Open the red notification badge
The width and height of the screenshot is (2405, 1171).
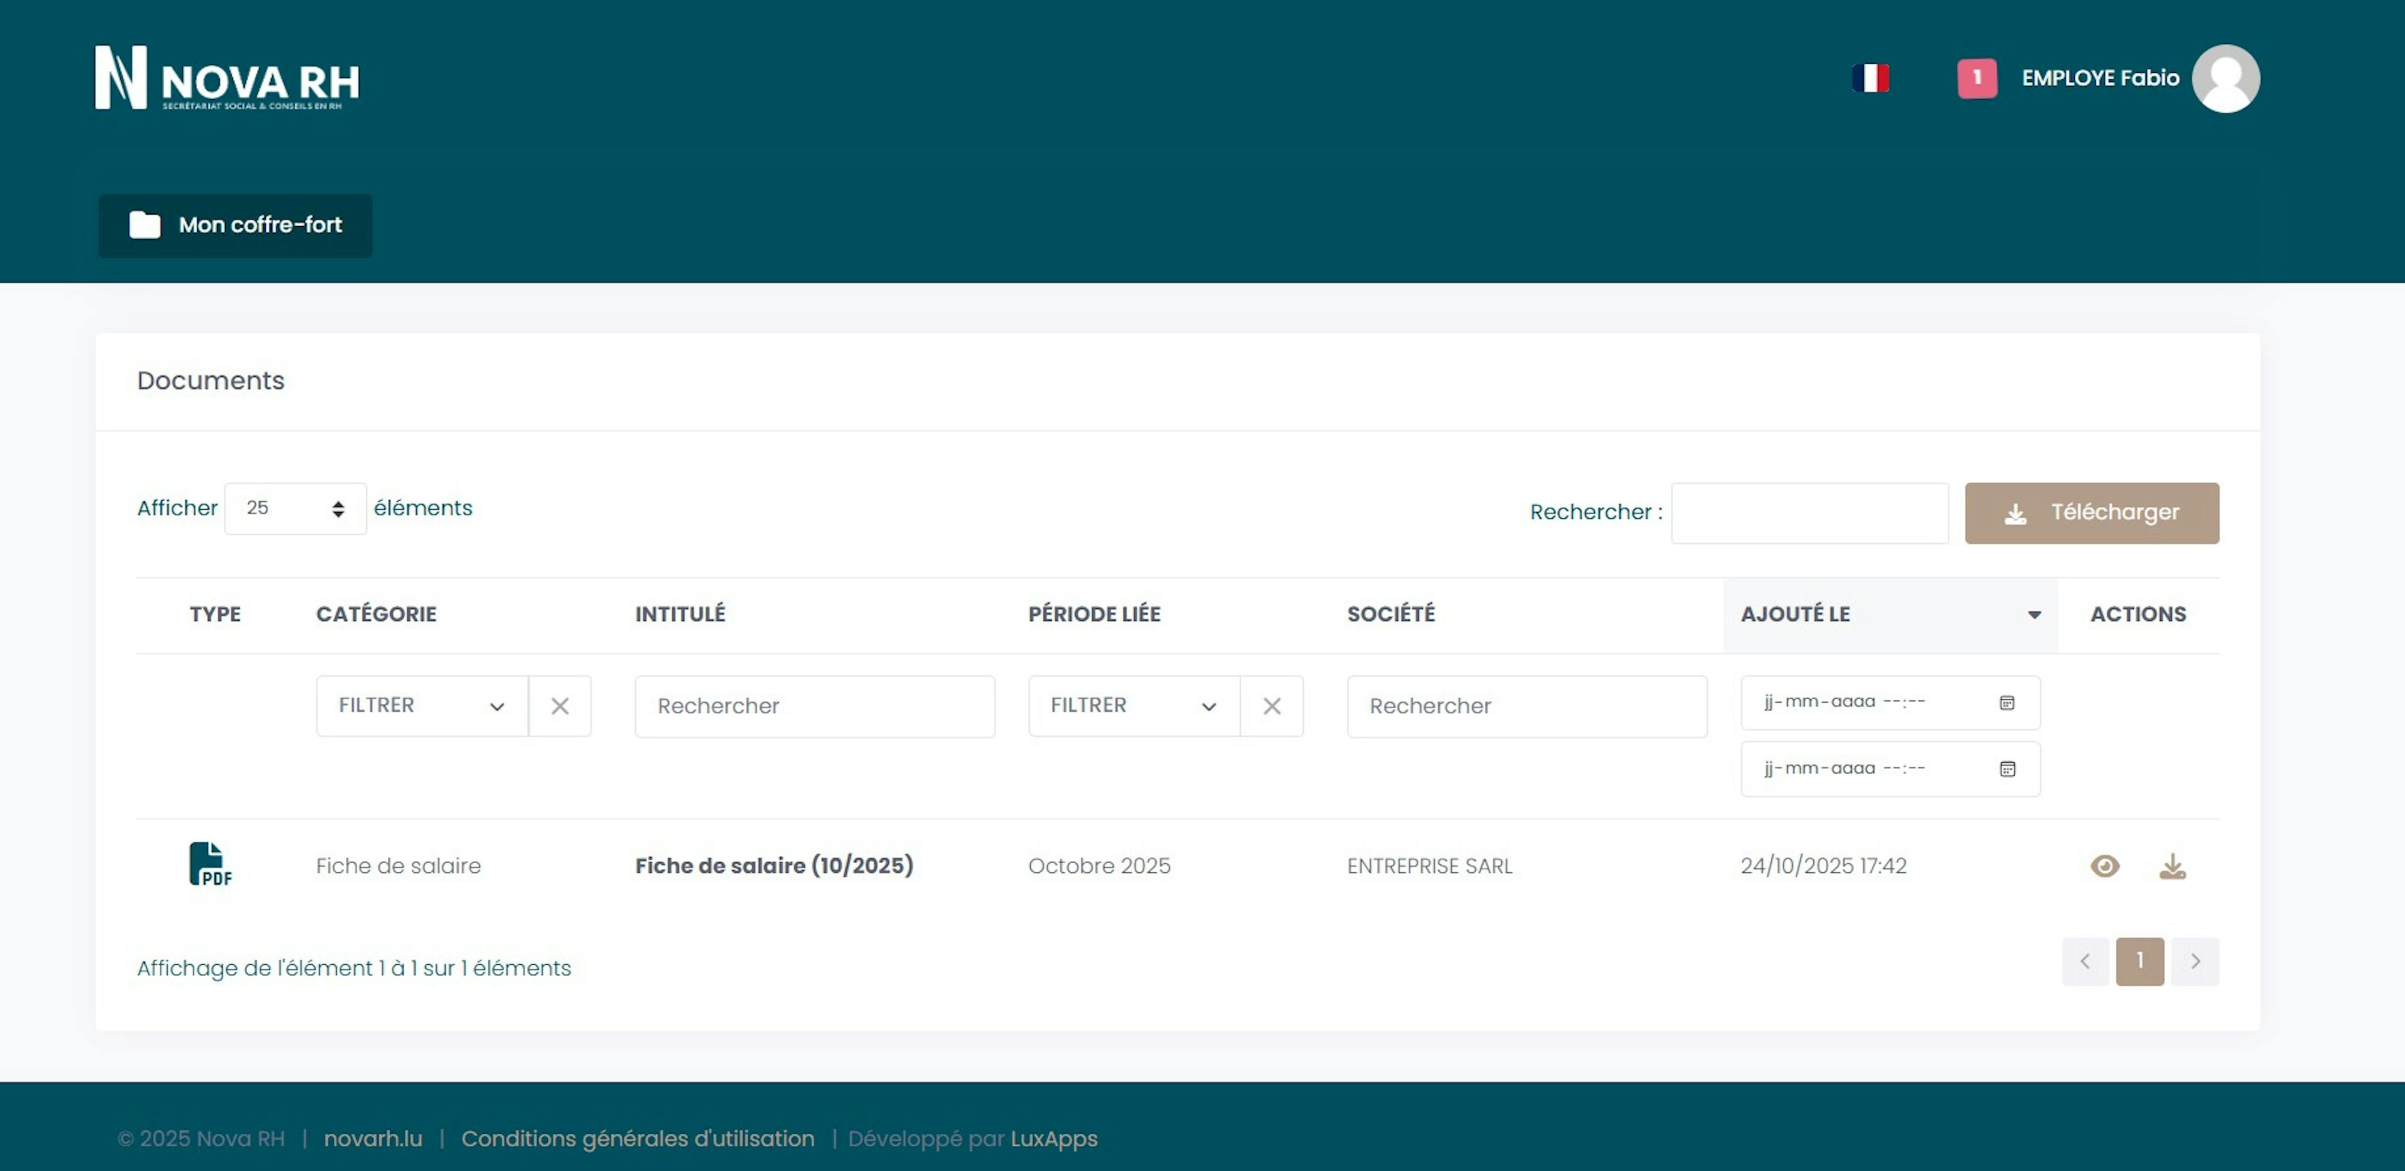[1976, 78]
